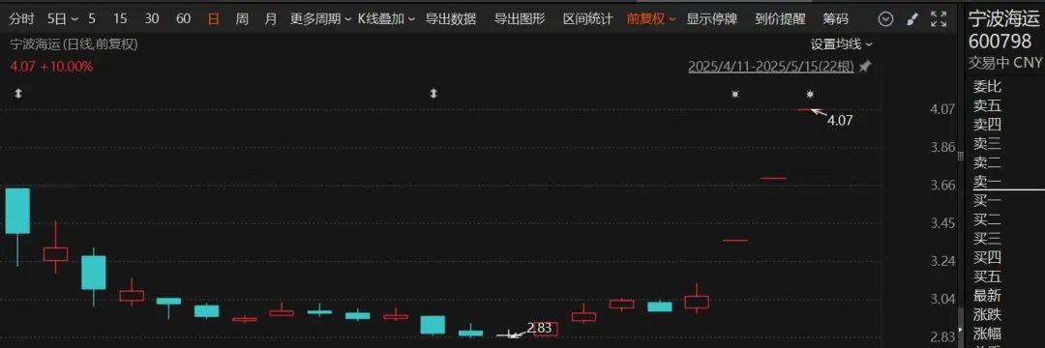The width and height of the screenshot is (1045, 348).
Task: Pin the date range with the pushpin icon
Action: tap(865, 67)
